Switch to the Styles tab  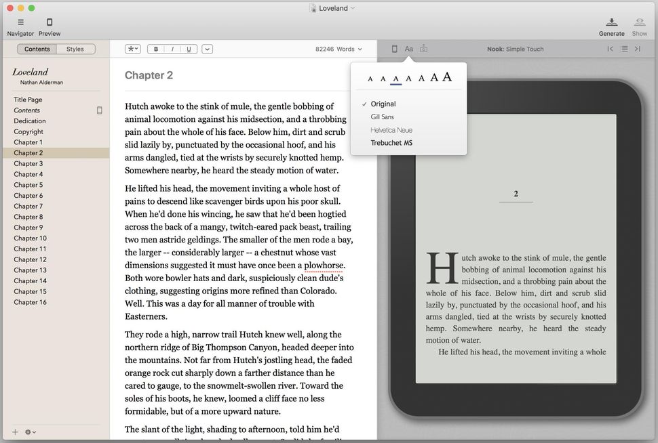click(x=75, y=49)
